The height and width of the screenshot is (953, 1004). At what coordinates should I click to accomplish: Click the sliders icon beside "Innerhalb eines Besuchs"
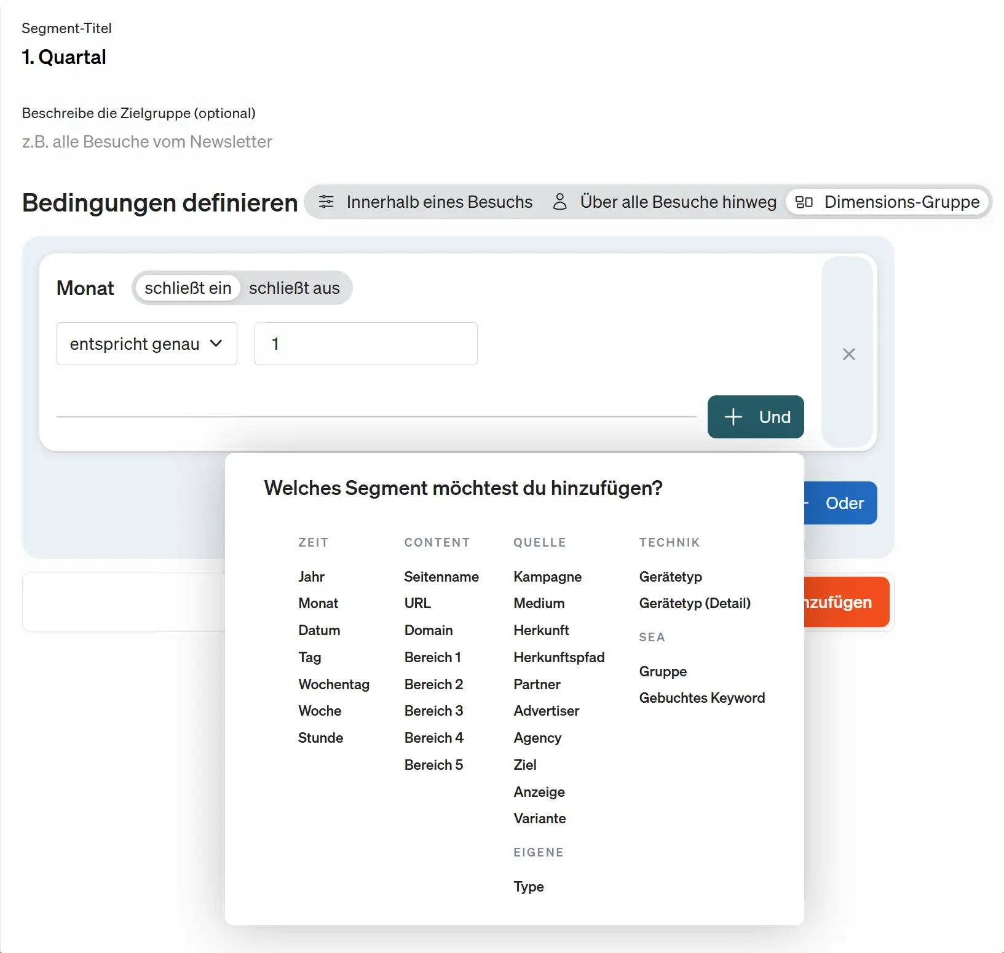point(326,202)
